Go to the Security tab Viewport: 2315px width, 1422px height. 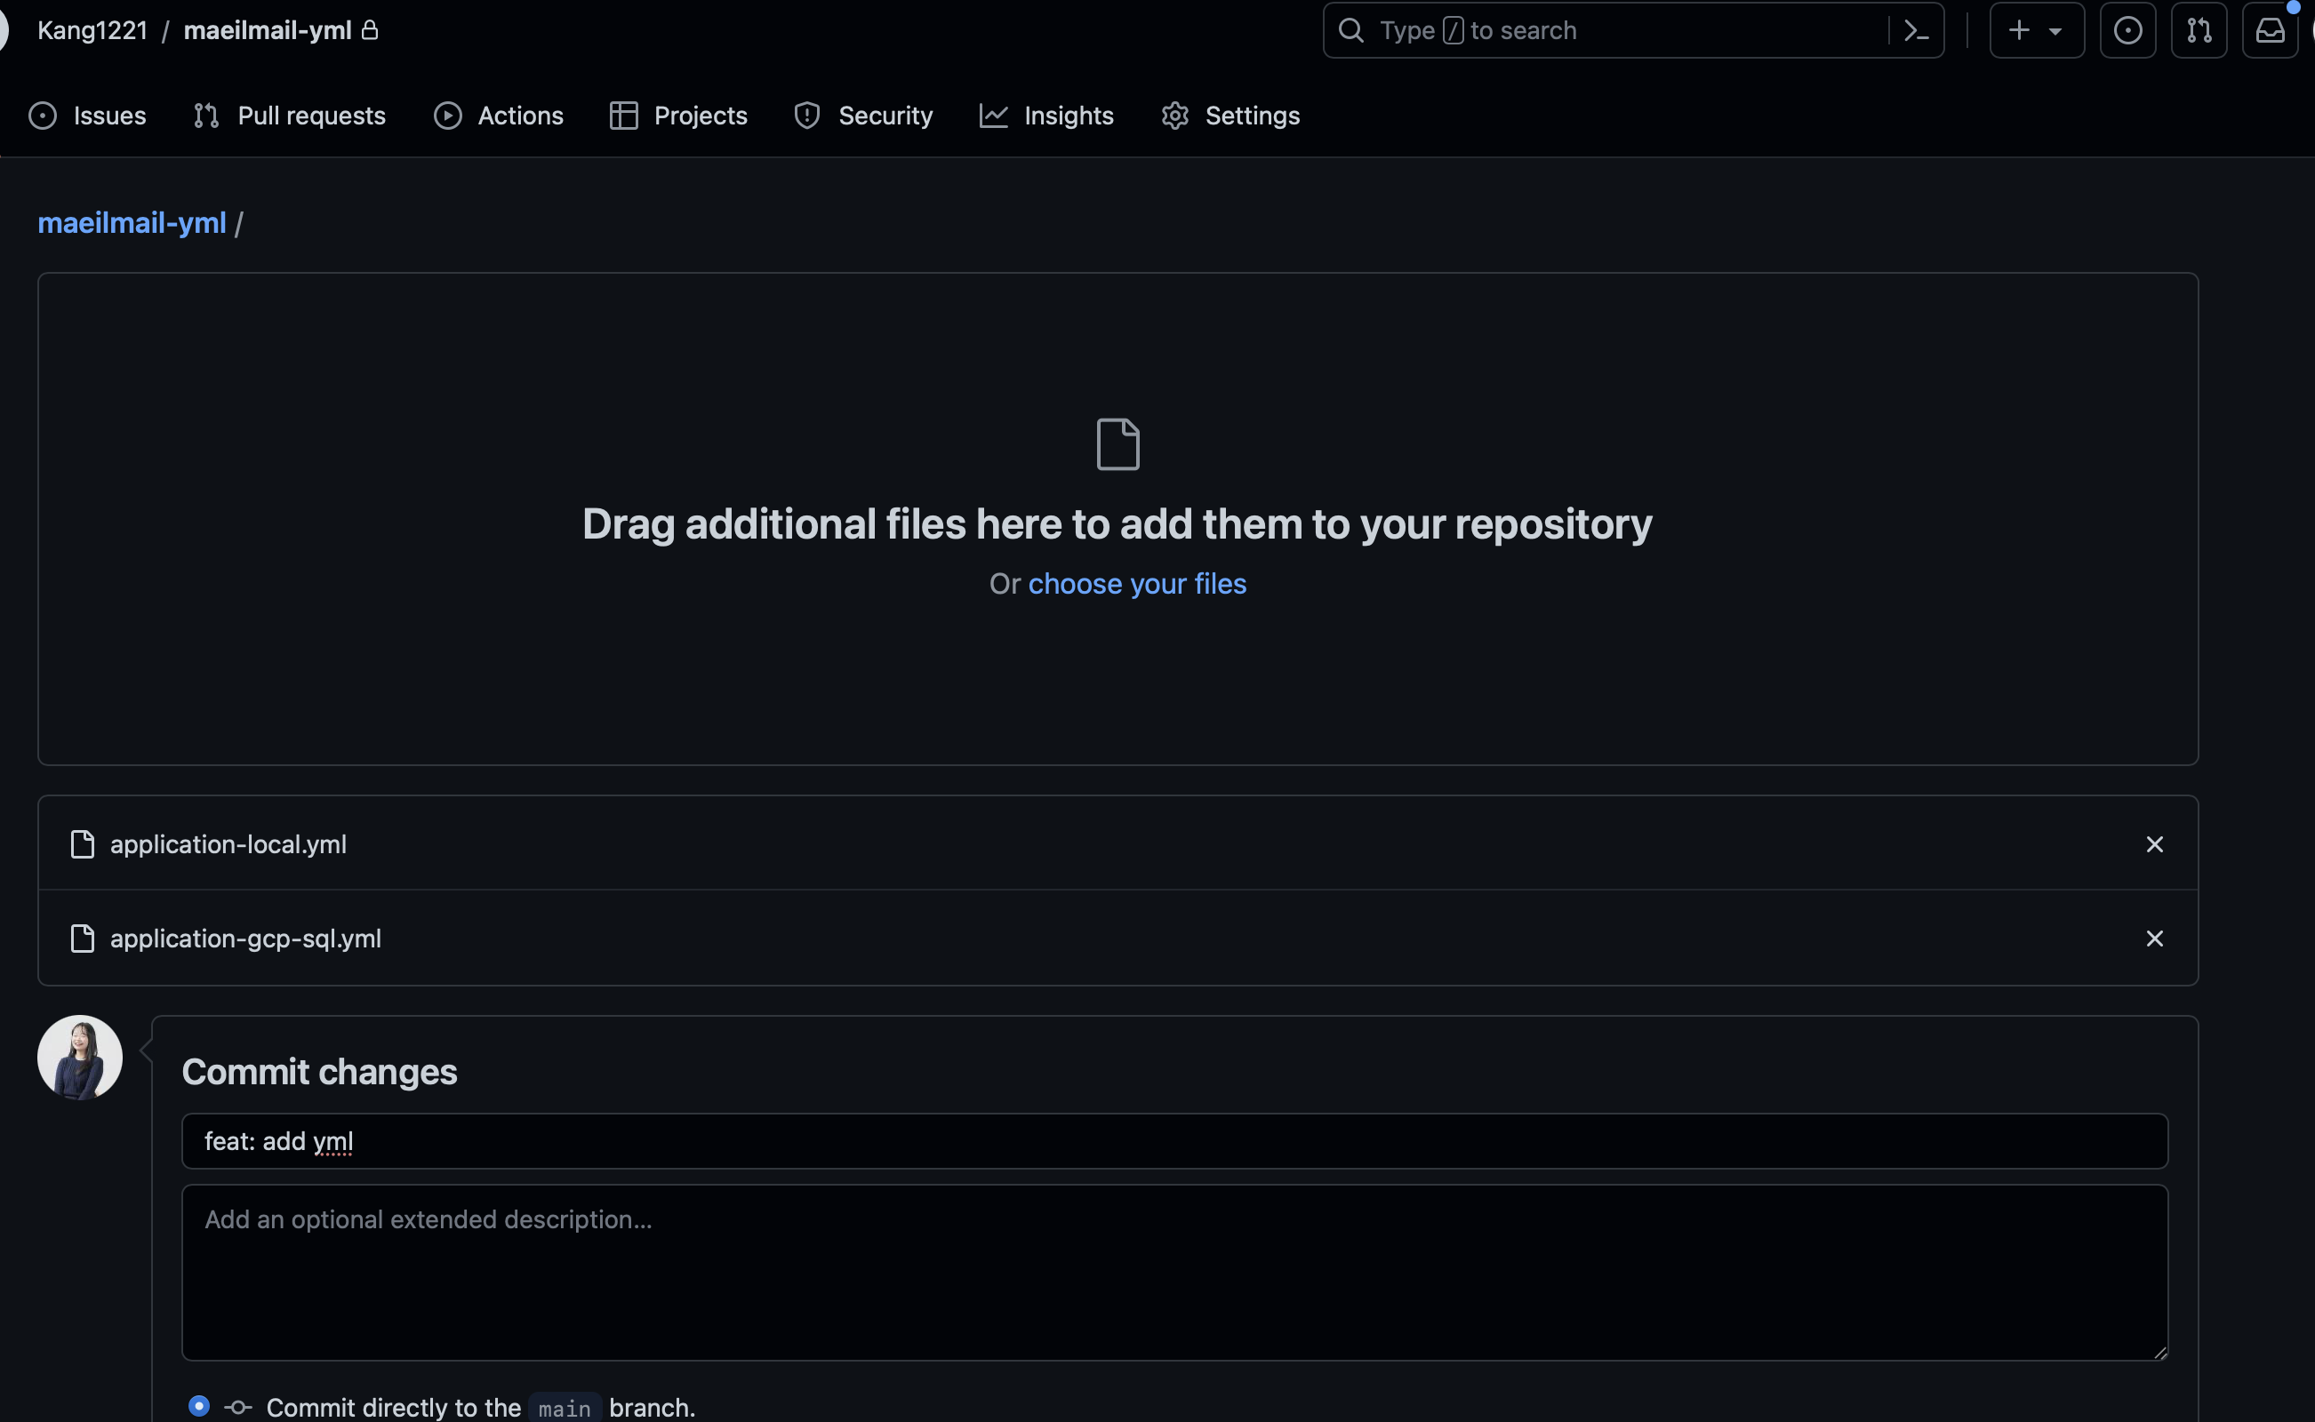[x=863, y=116]
